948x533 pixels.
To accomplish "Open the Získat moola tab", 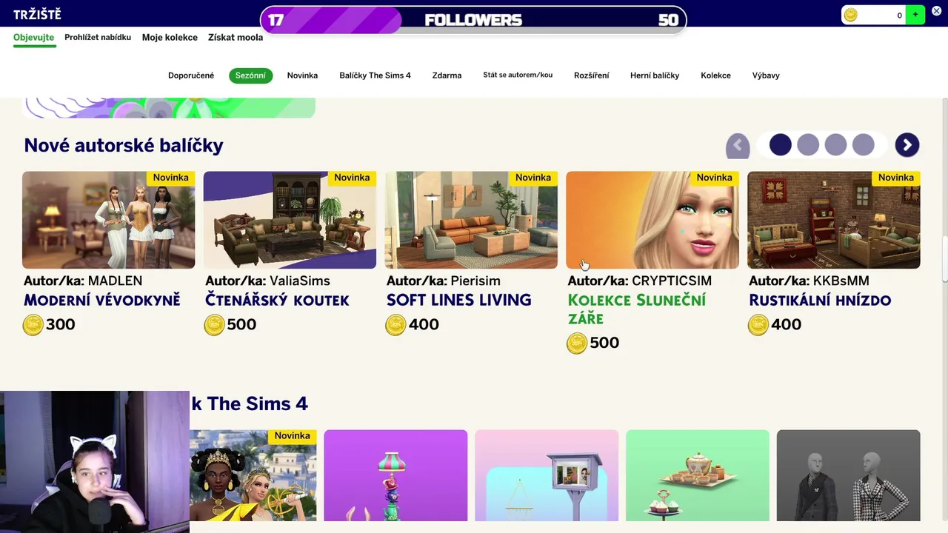I will pyautogui.click(x=236, y=37).
